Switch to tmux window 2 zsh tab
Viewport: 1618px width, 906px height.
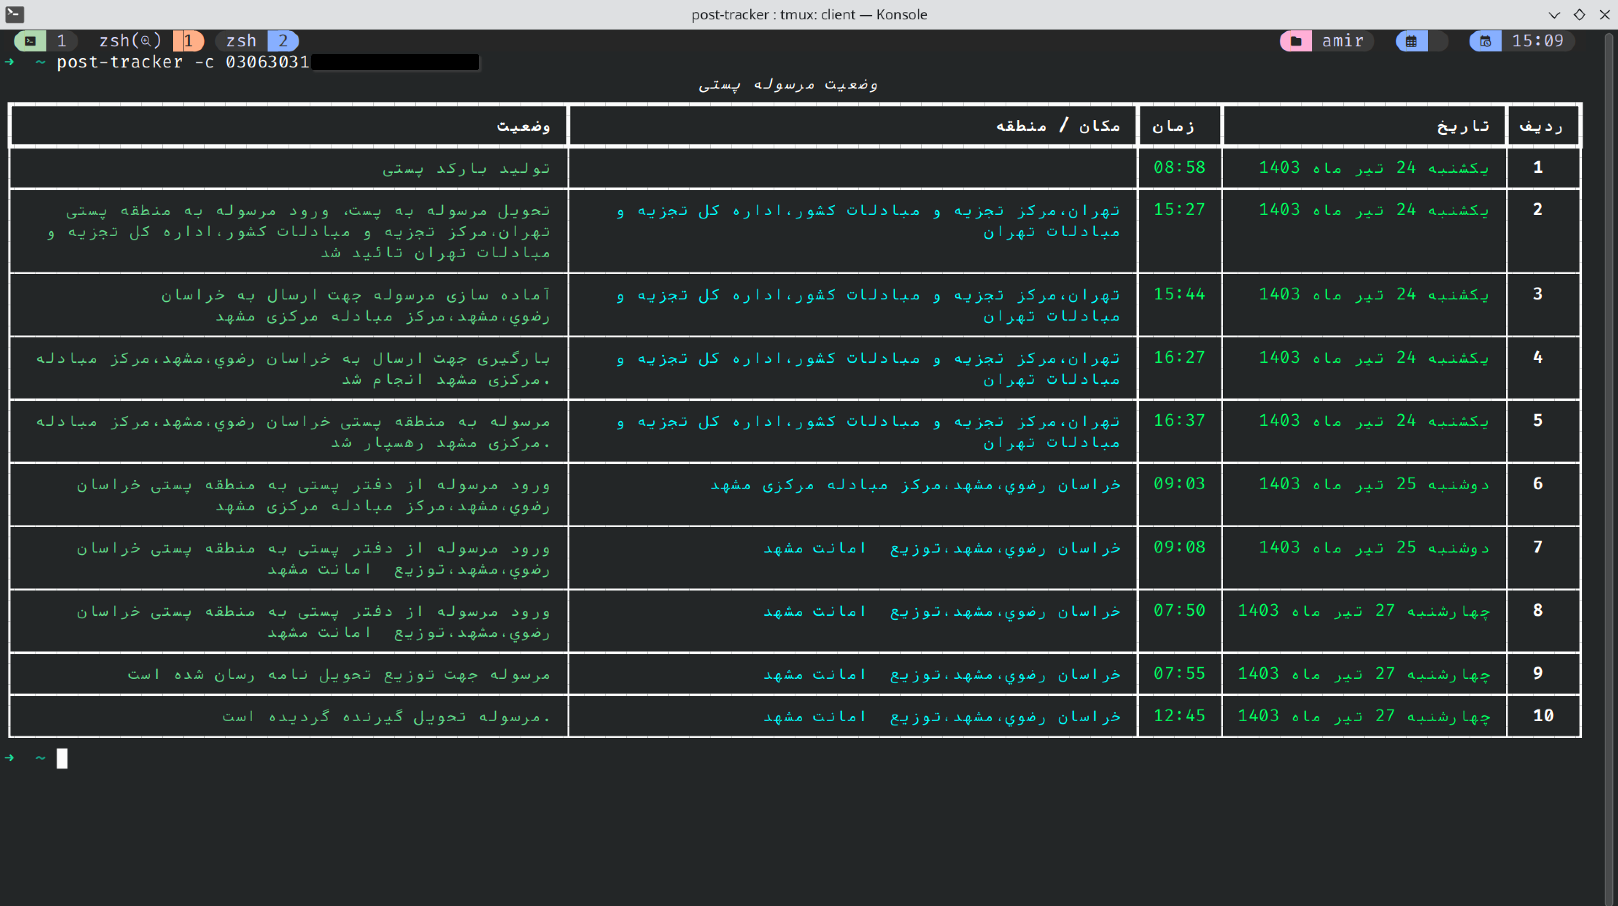(x=241, y=41)
